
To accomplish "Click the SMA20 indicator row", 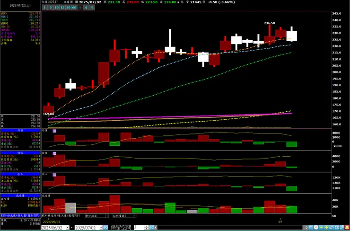I will pos(20,20).
